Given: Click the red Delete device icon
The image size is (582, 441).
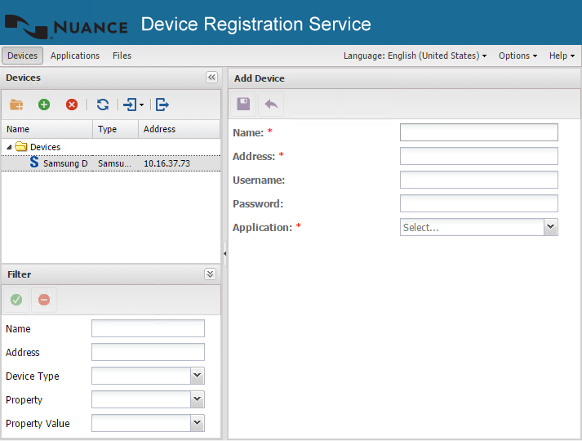Looking at the screenshot, I should click(72, 105).
